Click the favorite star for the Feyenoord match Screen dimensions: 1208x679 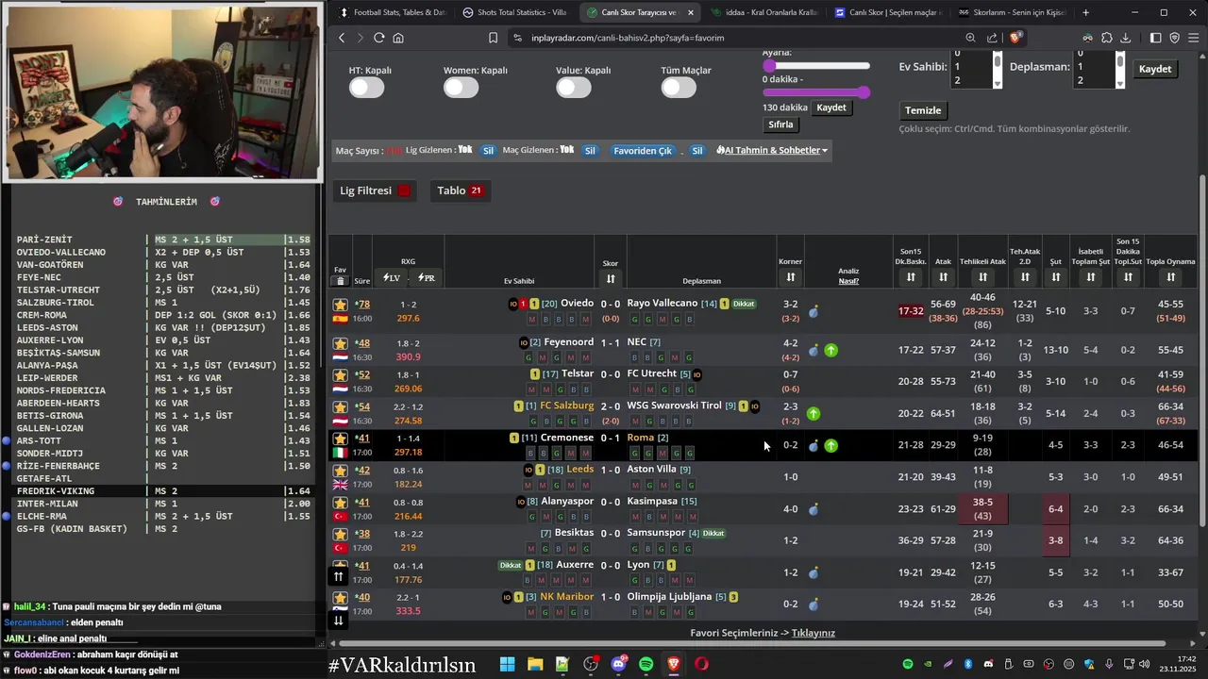341,343
